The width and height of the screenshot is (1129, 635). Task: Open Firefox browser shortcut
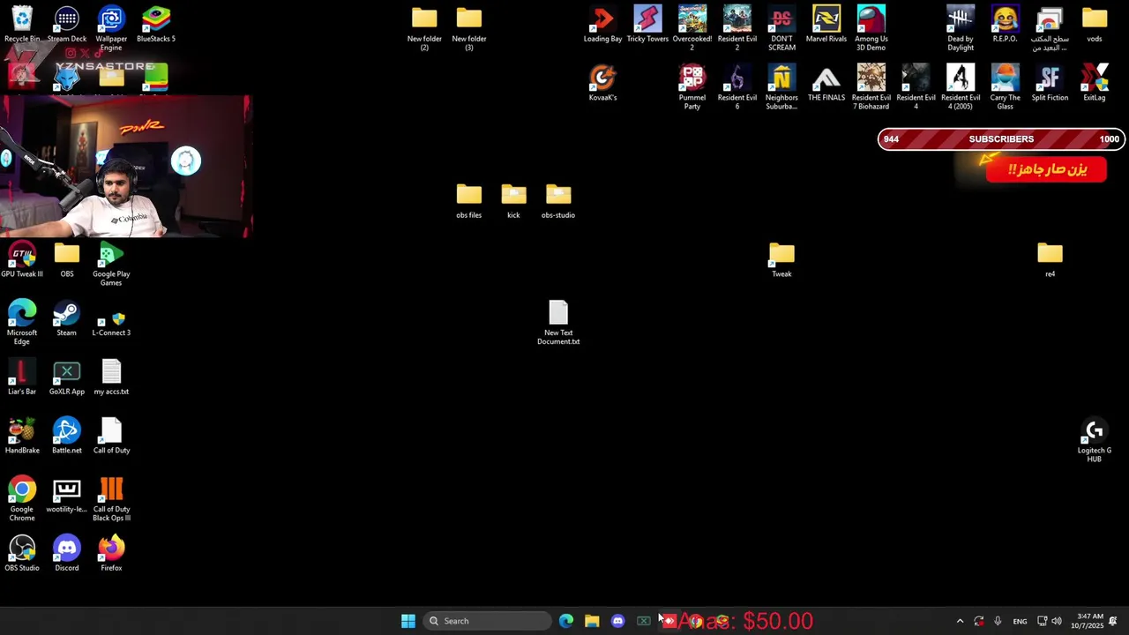[111, 554]
